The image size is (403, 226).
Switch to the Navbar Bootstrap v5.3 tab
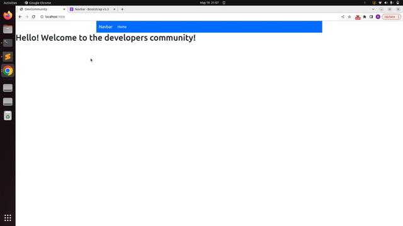point(93,9)
